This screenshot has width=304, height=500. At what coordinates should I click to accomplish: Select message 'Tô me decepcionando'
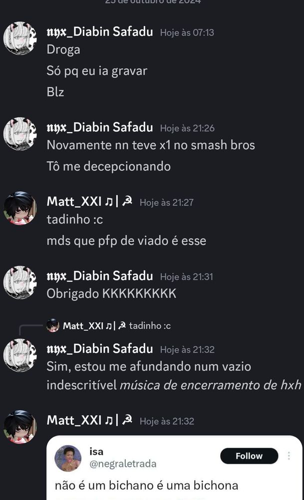pyautogui.click(x=108, y=166)
